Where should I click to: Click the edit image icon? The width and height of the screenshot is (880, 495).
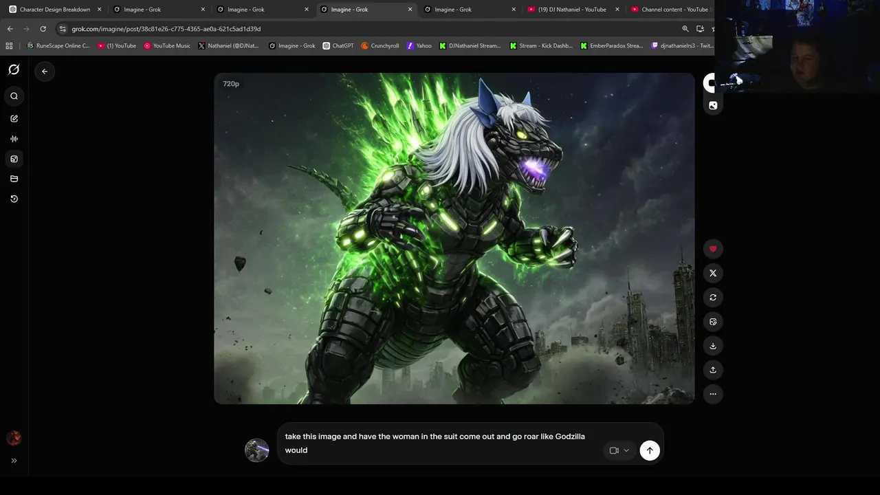point(713,322)
